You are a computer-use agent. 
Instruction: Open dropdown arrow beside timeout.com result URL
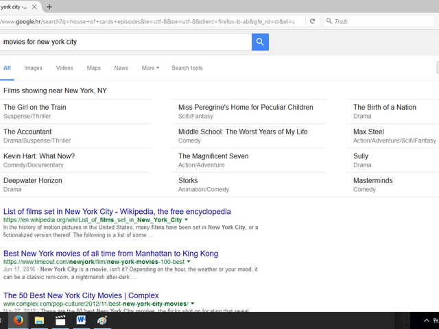coord(189,262)
